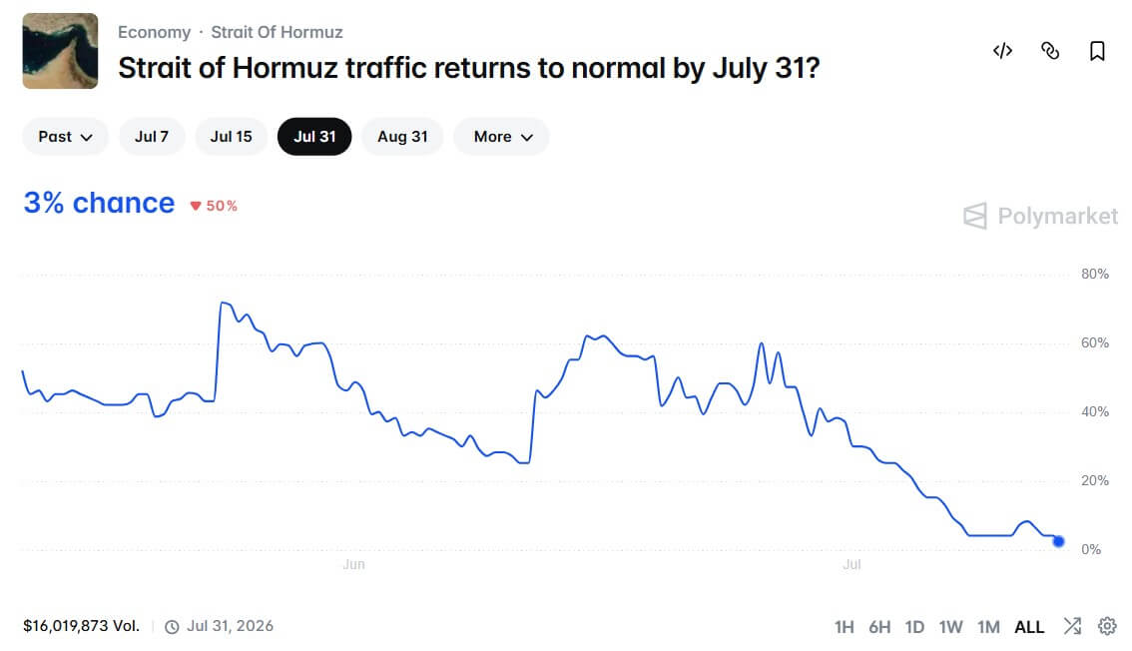Copy market link with chain icon
1132x651 pixels.
[1050, 51]
